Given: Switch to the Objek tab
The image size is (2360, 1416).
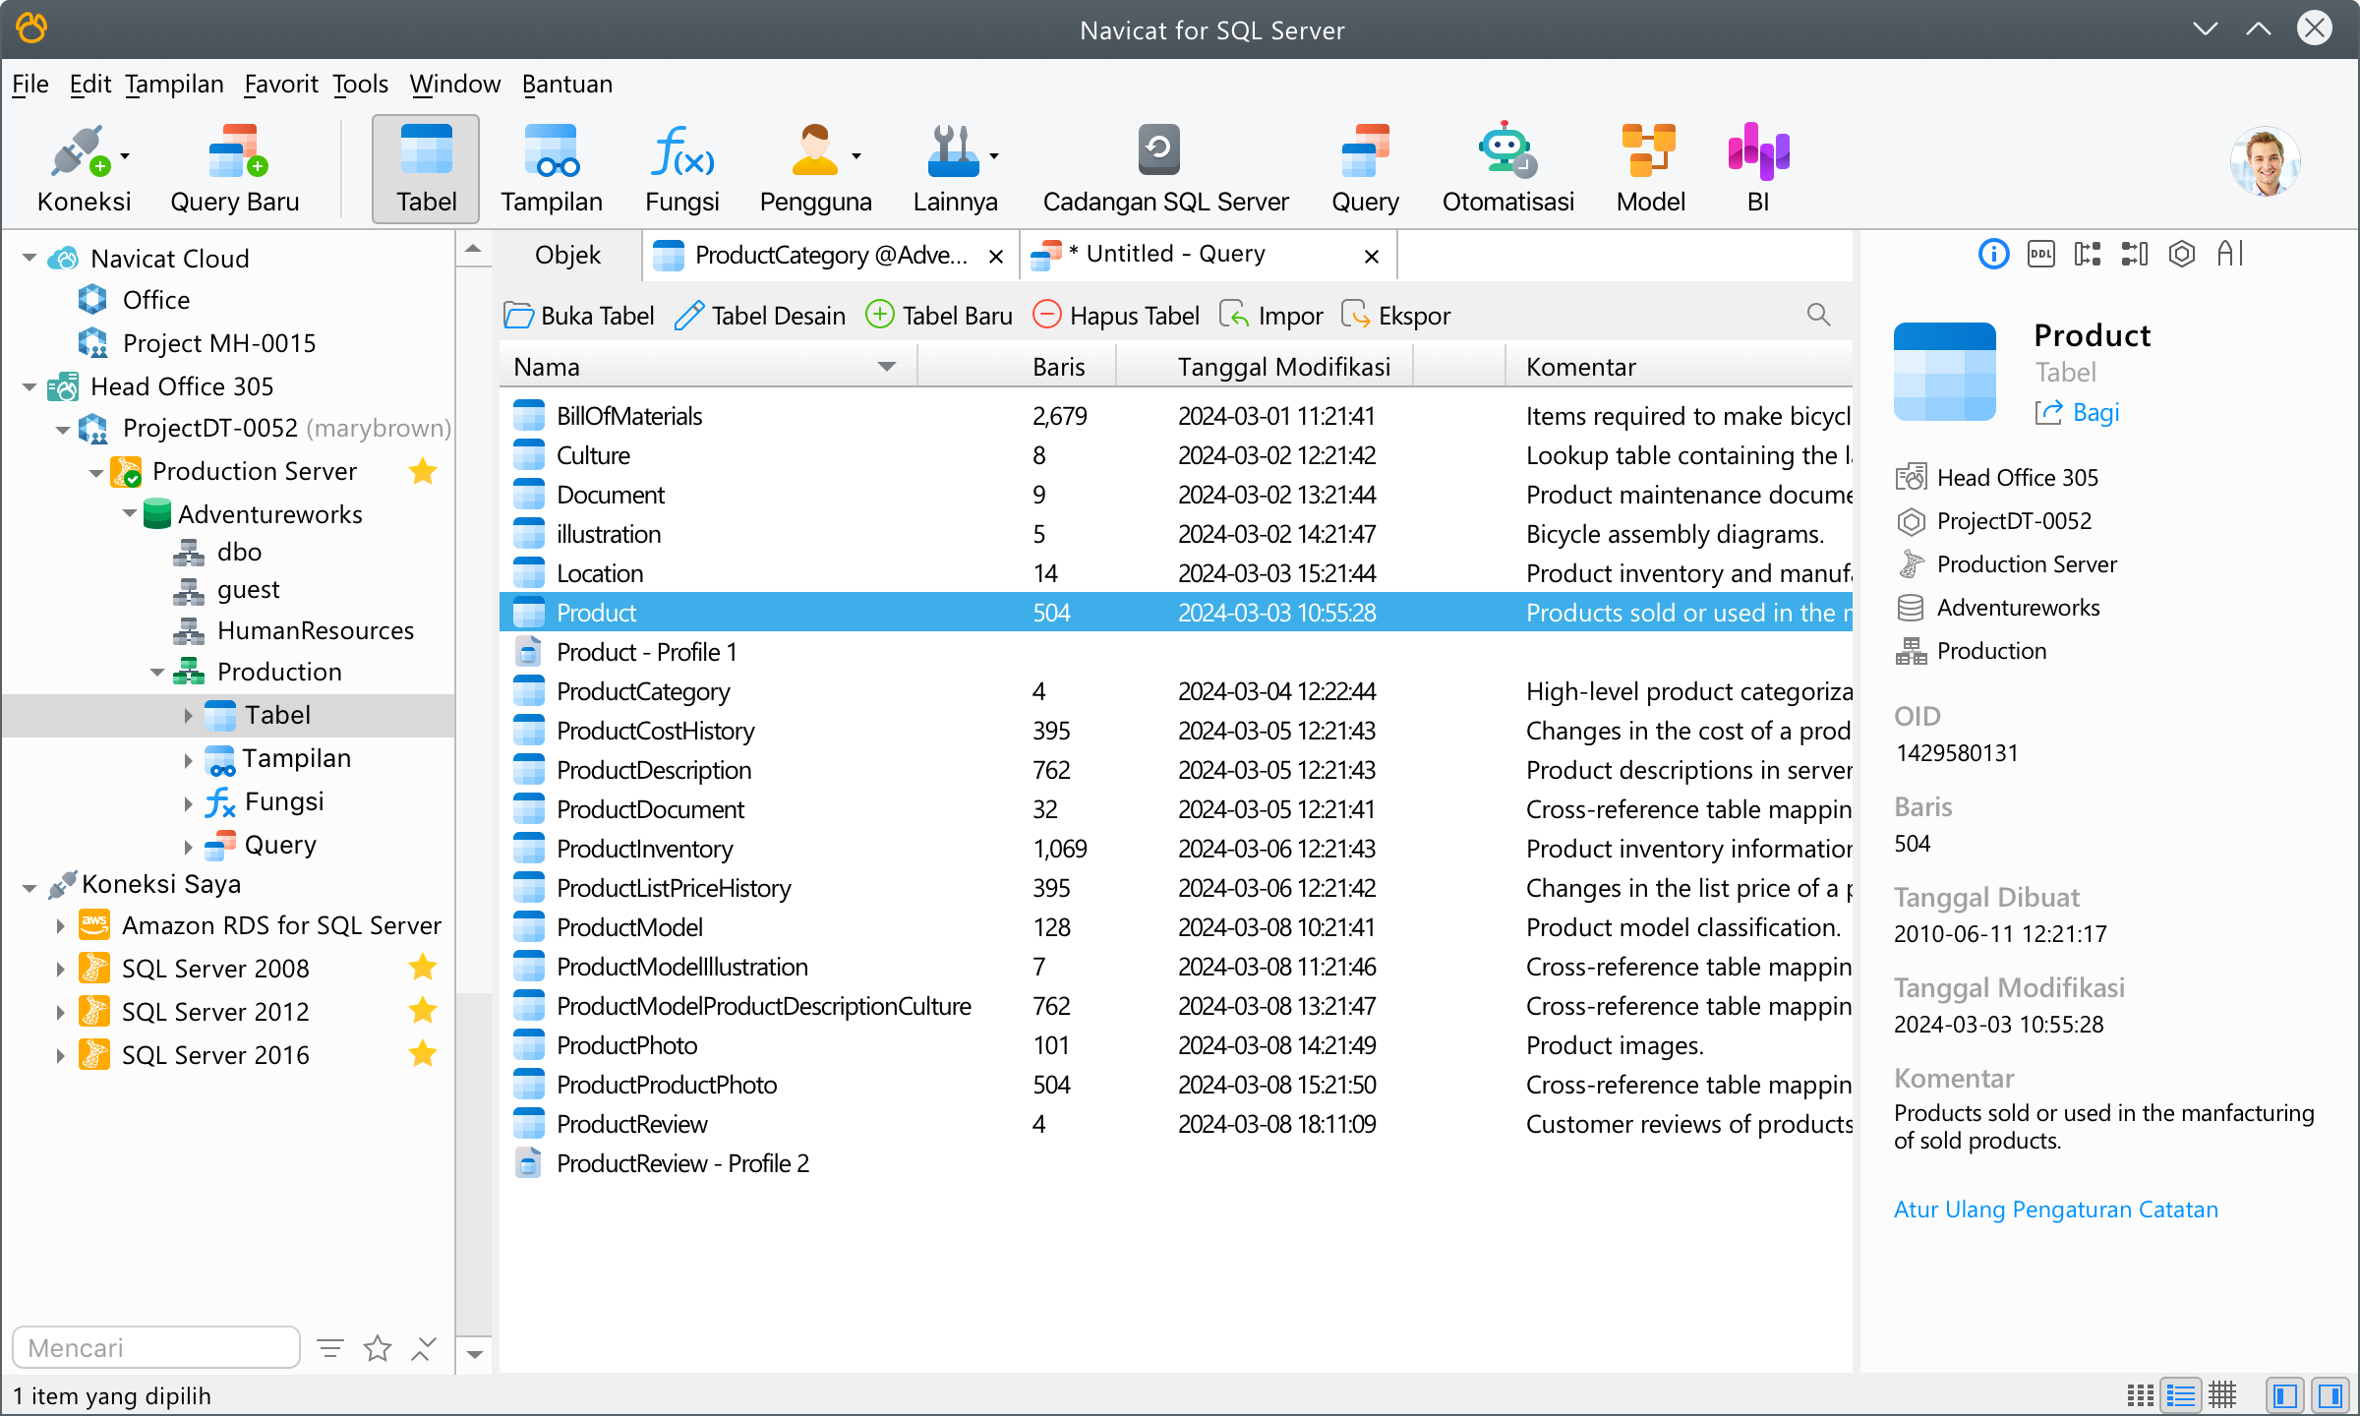Looking at the screenshot, I should pos(567,255).
